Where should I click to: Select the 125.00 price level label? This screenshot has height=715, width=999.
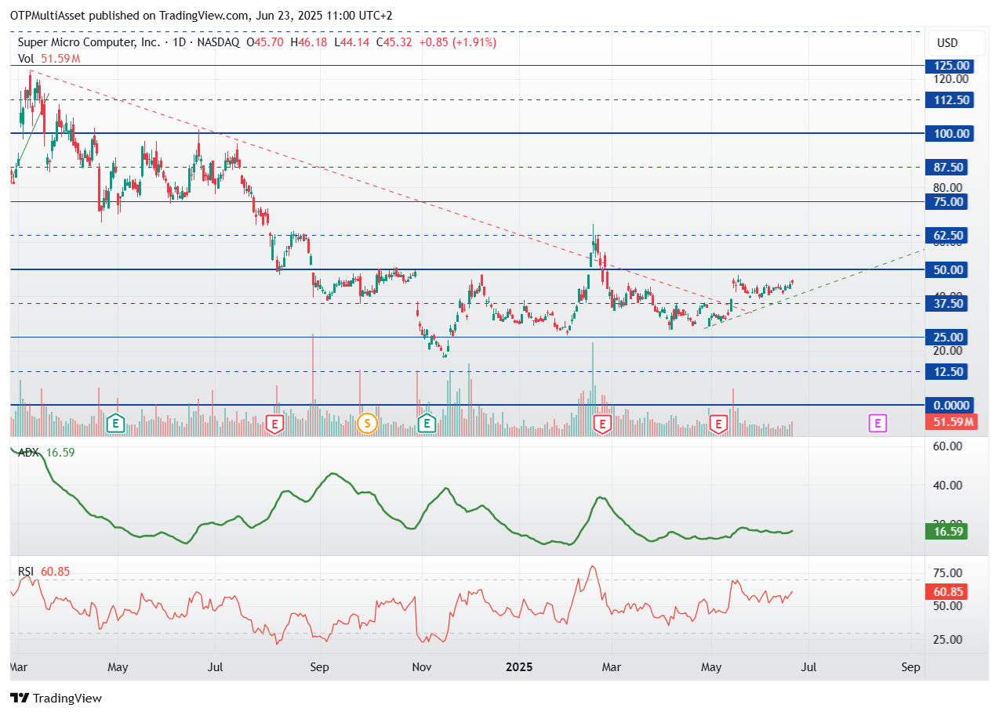[x=947, y=66]
